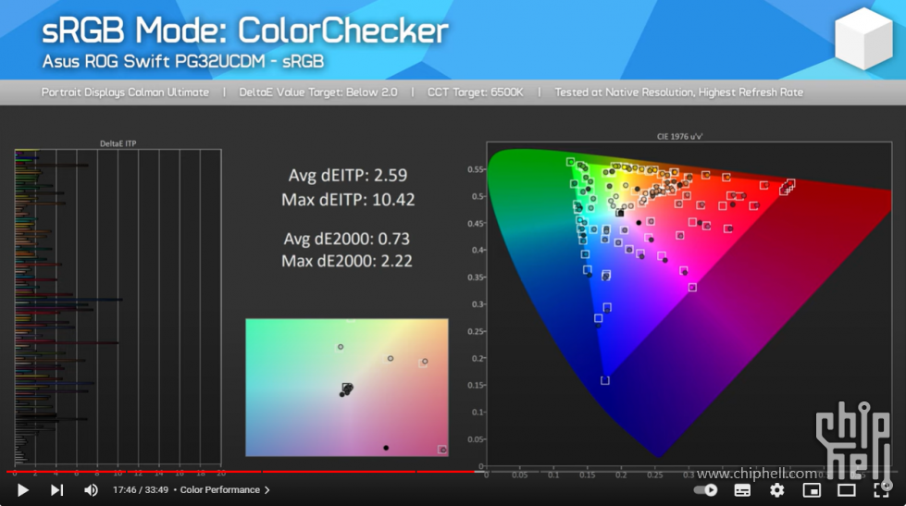Click the white cube channel logo

tap(863, 38)
